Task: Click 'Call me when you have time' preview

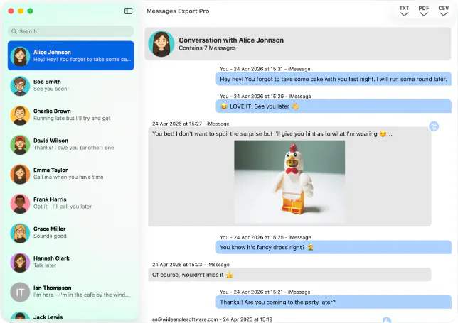Action: [68, 177]
